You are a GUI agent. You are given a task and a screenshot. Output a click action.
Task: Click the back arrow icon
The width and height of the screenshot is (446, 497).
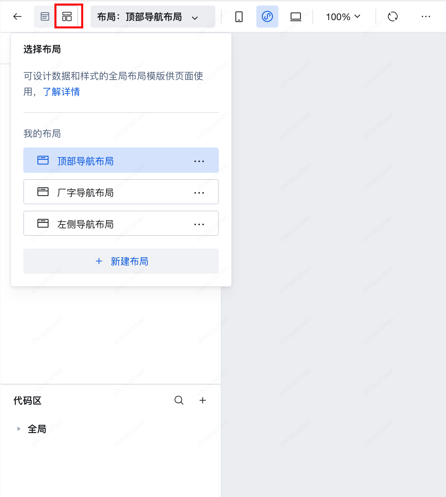click(x=17, y=17)
